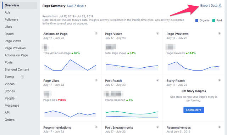Click the Post Engagements card title
This screenshot has height=135, width=227.
(119, 128)
